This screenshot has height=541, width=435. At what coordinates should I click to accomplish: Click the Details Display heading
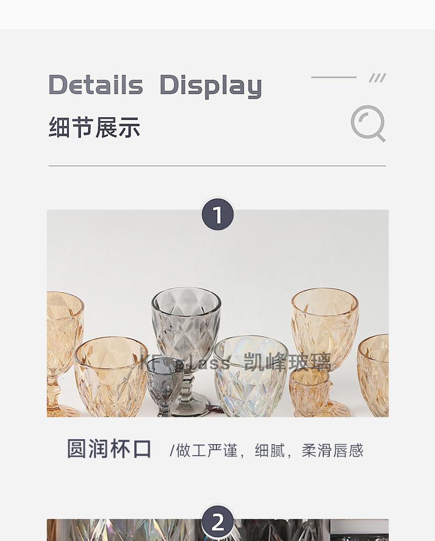pyautogui.click(x=155, y=85)
